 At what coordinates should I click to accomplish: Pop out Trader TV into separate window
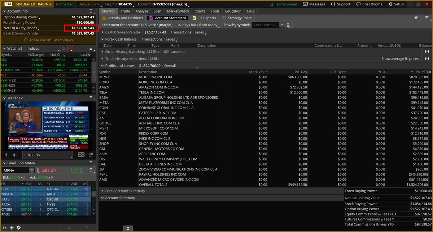(91, 155)
